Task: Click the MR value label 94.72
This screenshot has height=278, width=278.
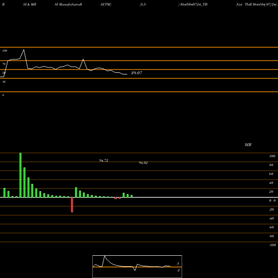Action: point(103,161)
